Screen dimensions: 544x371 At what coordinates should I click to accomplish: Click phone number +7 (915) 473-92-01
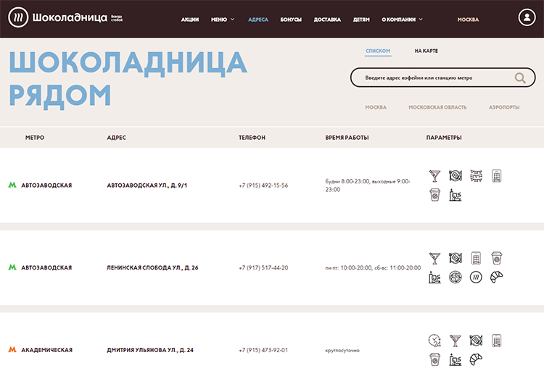pos(263,350)
